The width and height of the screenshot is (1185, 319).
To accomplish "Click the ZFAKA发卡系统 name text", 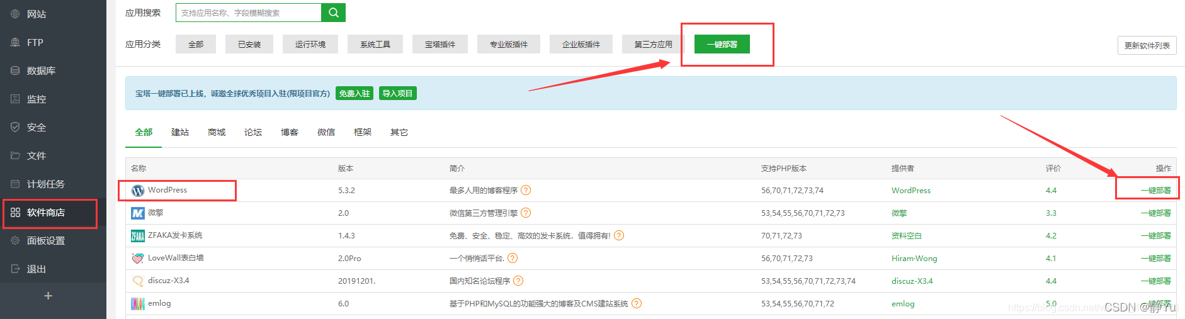I will [175, 235].
